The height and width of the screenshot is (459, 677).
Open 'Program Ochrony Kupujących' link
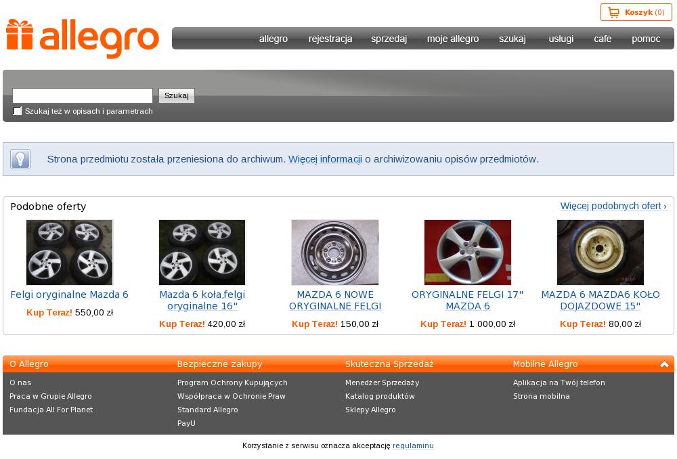[x=232, y=383]
